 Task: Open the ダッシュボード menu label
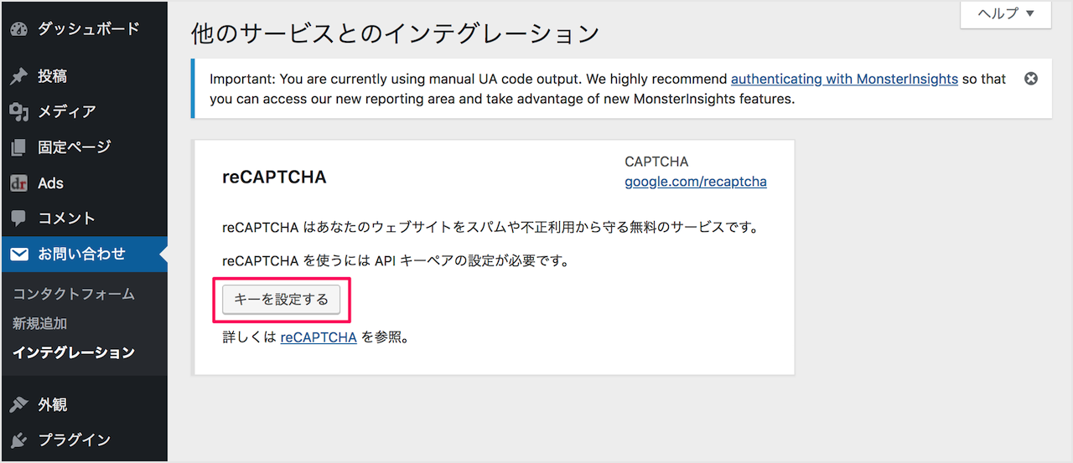[x=89, y=28]
